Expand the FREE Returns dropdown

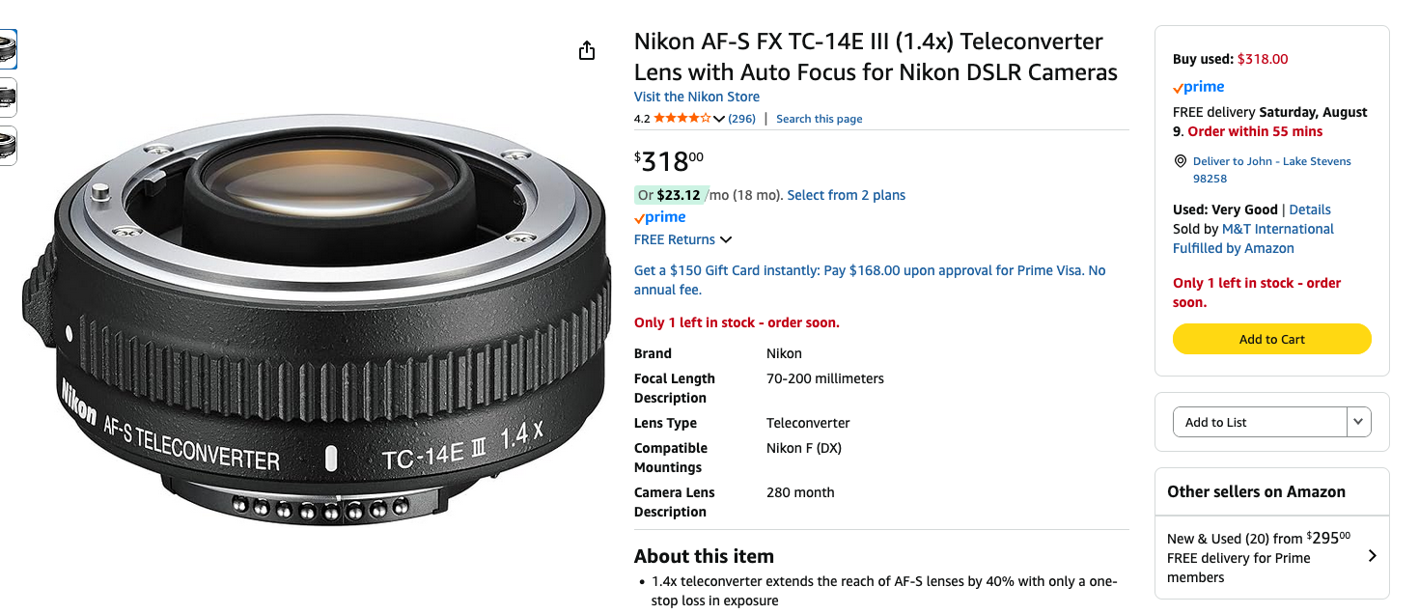726,239
